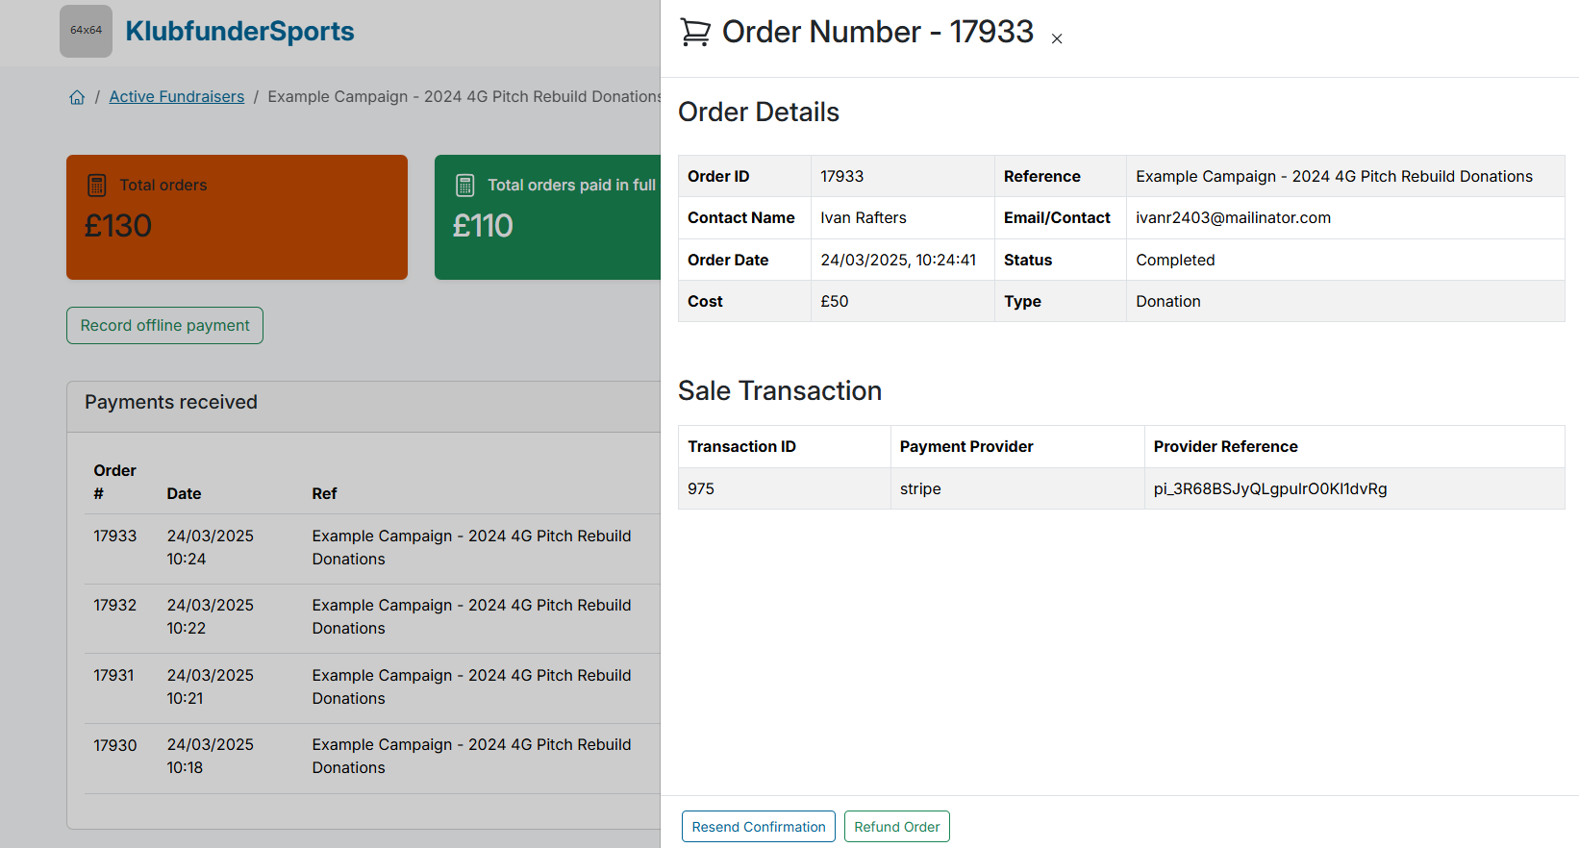Viewport: 1579px width, 848px height.
Task: Select order 17933 row in payments table
Action: [115, 536]
